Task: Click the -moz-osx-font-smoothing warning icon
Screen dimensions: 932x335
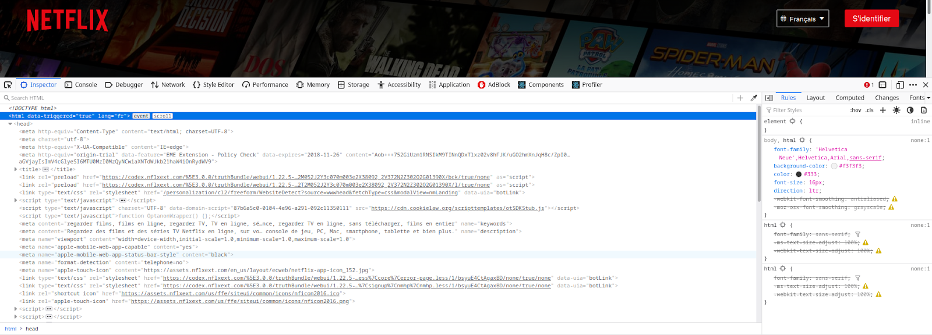Action: coord(891,207)
